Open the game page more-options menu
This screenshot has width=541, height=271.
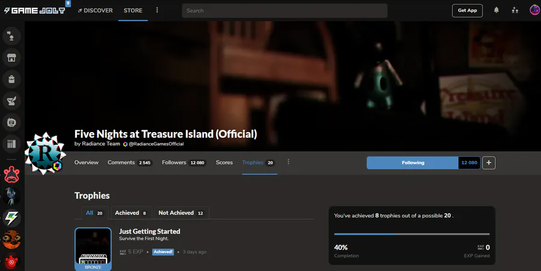[289, 162]
